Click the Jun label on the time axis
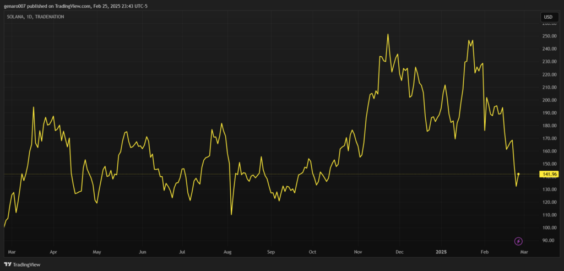 [x=142, y=252]
